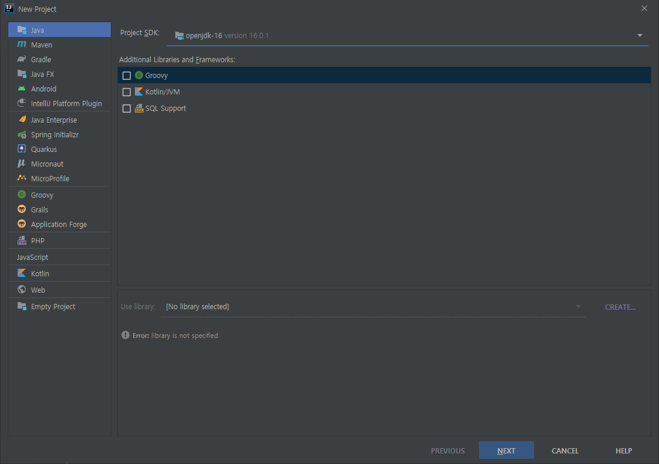Click the Empty Project folder icon
Image resolution: width=659 pixels, height=464 pixels.
click(22, 306)
